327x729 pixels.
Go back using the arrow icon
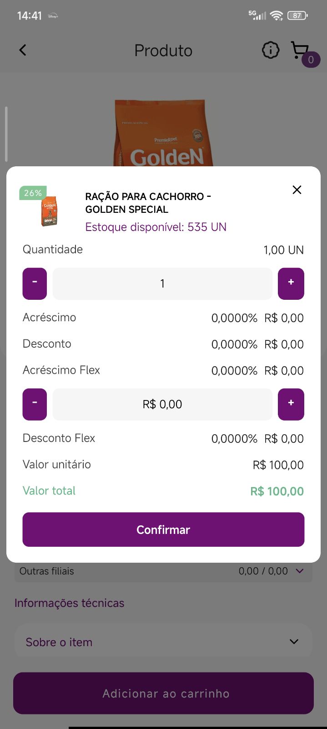coord(23,50)
